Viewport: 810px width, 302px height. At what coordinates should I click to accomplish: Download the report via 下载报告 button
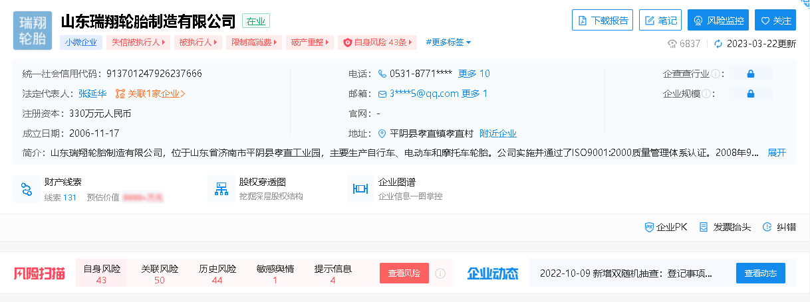pos(603,20)
